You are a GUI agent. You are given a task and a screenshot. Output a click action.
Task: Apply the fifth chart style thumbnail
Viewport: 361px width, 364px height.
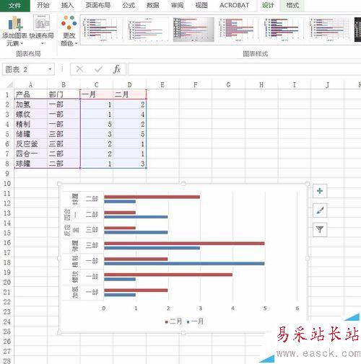284,30
